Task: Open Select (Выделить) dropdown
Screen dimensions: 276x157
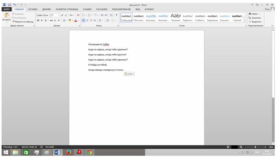Action: point(255,22)
